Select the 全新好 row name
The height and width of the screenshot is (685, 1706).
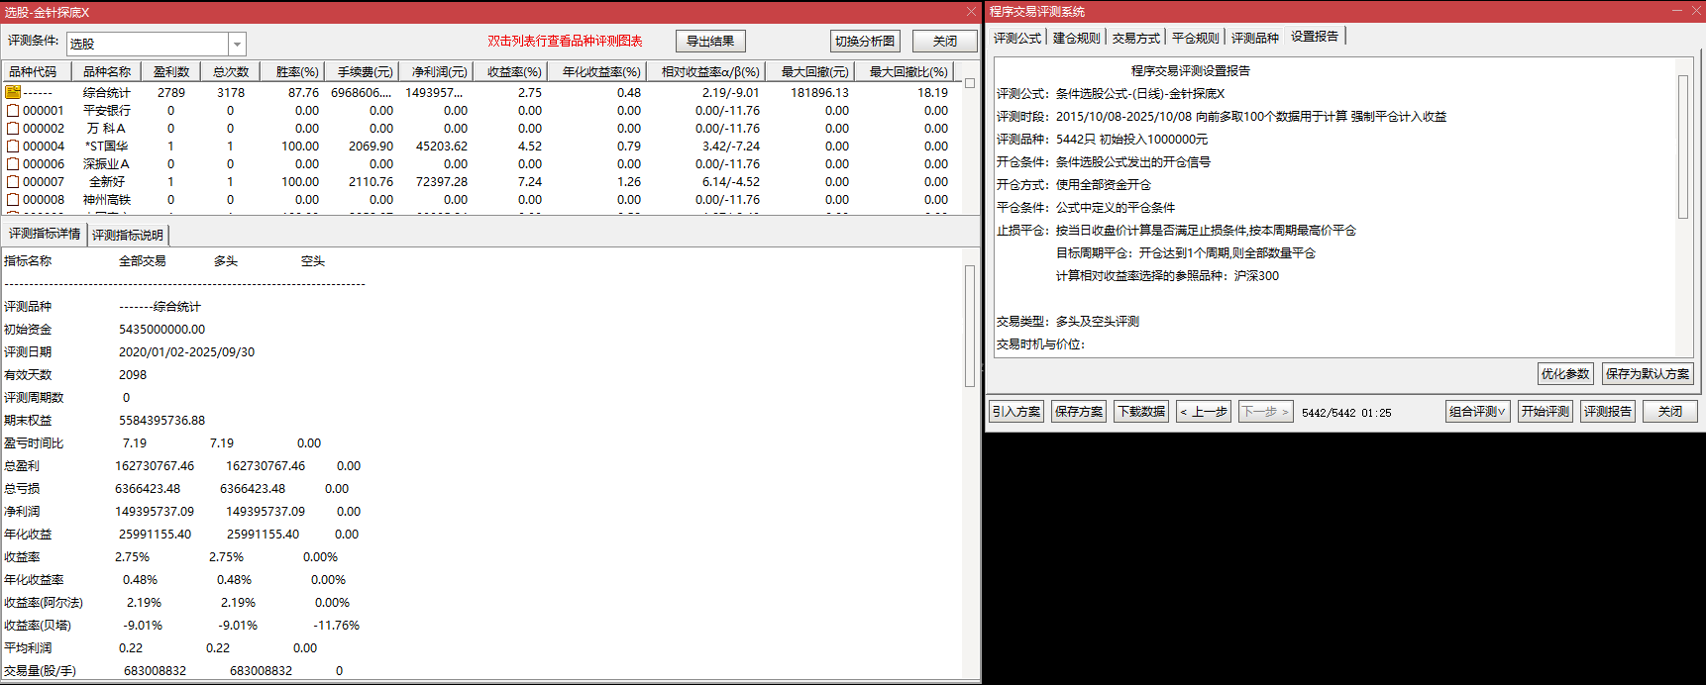(107, 182)
